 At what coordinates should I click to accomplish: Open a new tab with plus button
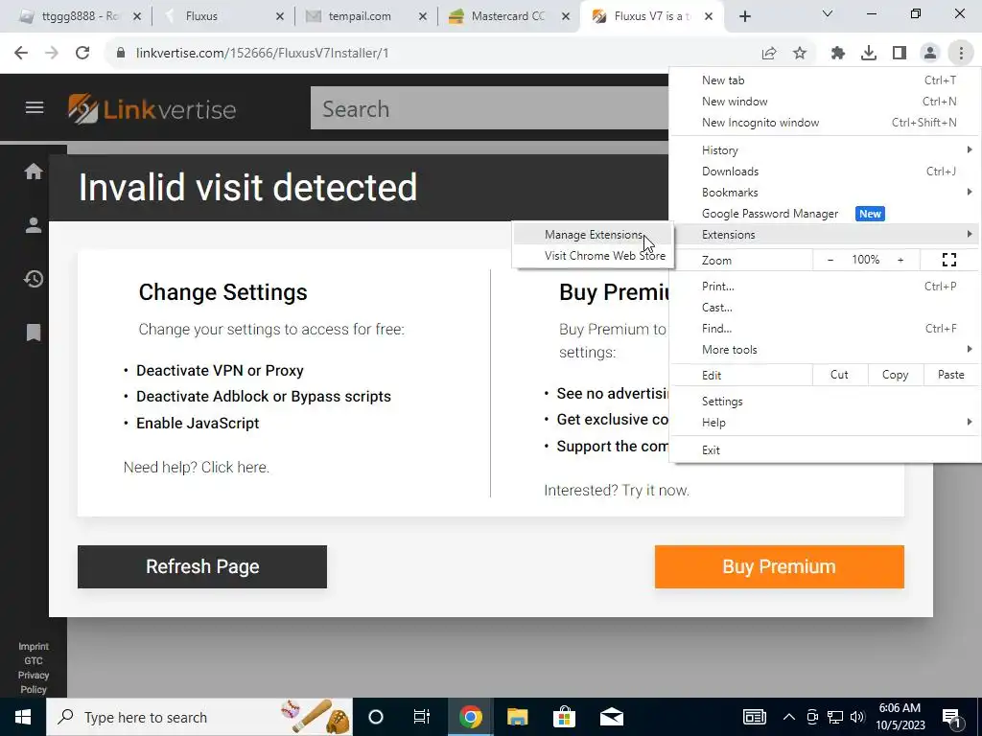click(744, 16)
